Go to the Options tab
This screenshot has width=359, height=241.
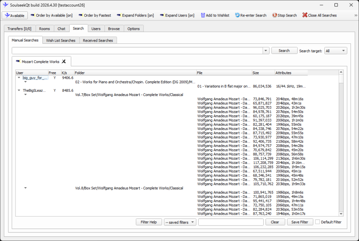coord(134,29)
